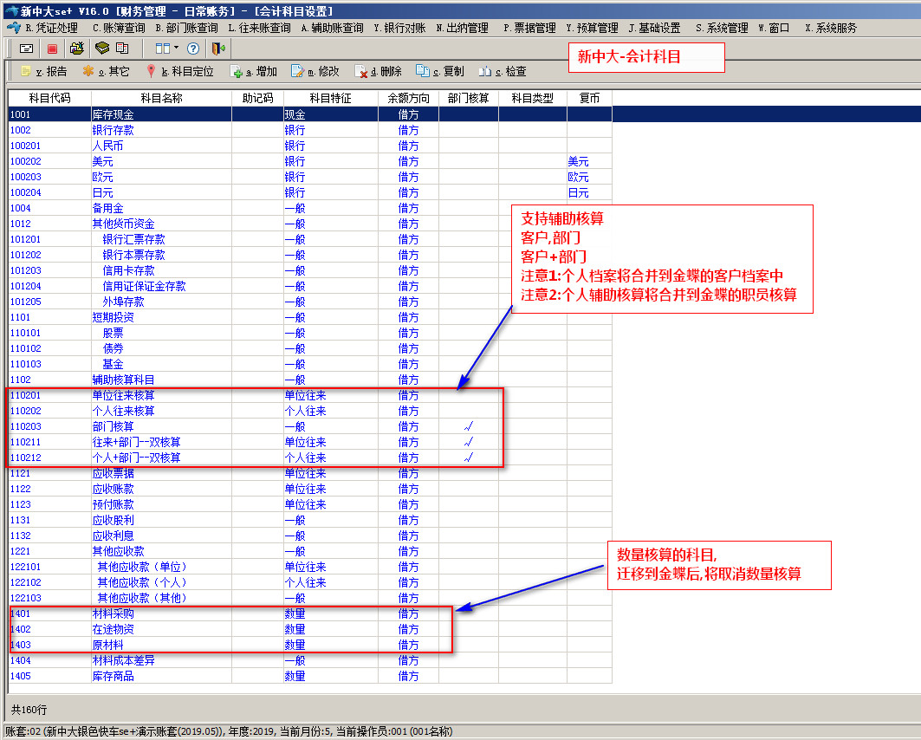921x740 pixels.
Task: Open 科目定位 with the red pin icon
Action: click(x=152, y=71)
